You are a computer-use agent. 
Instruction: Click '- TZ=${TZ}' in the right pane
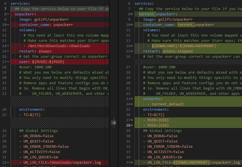154,115
